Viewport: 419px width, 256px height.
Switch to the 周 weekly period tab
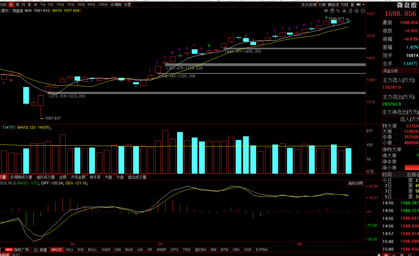point(17,5)
